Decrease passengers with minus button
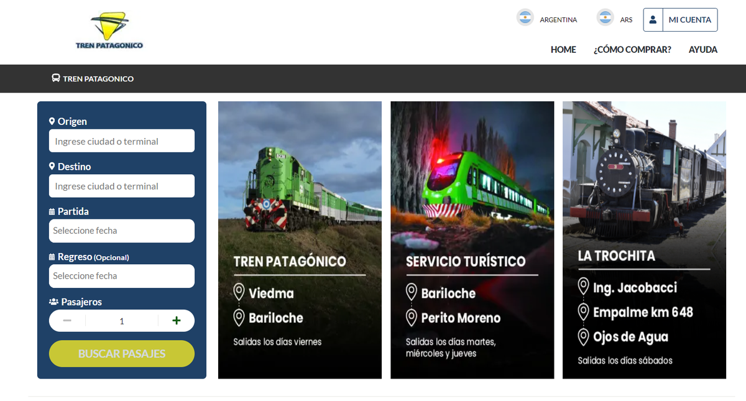 point(67,321)
